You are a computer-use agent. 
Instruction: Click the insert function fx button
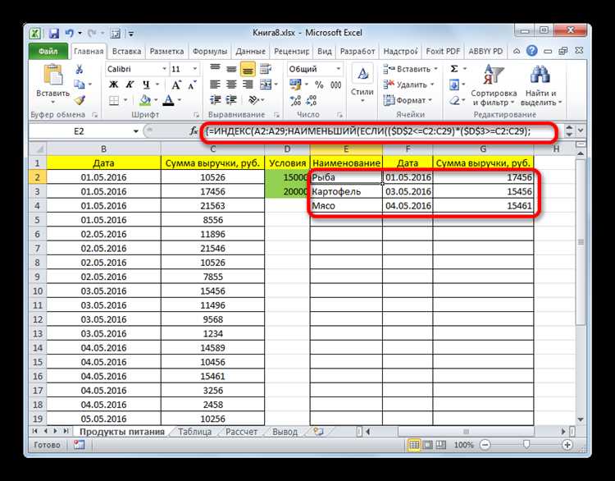[x=194, y=131]
